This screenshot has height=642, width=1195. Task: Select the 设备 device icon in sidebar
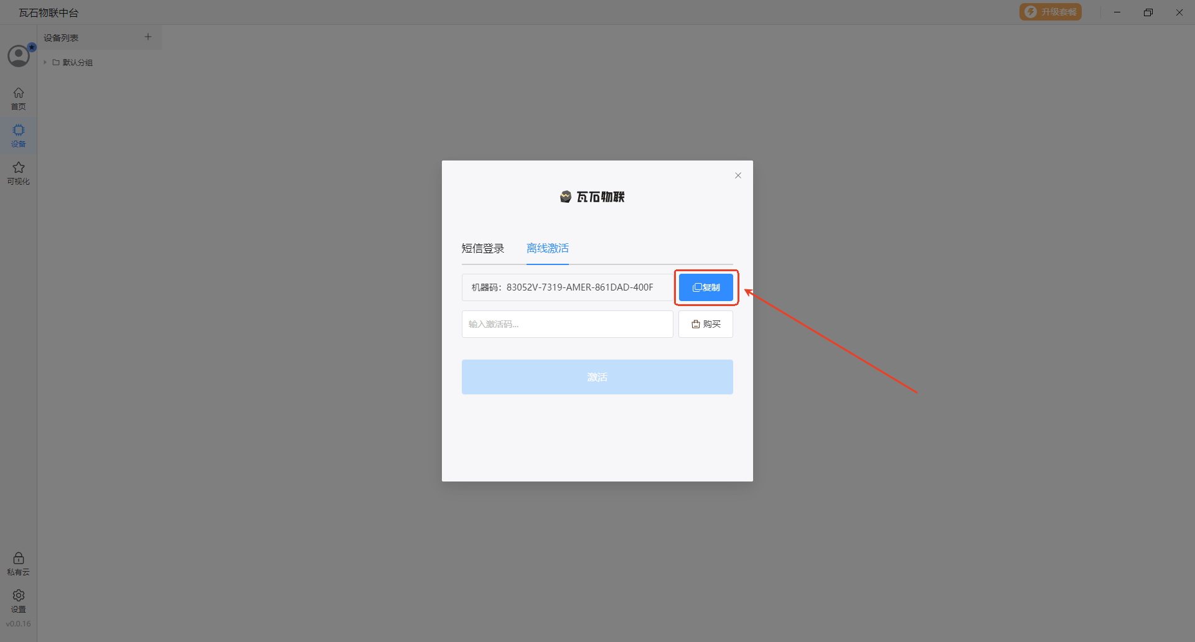19,135
